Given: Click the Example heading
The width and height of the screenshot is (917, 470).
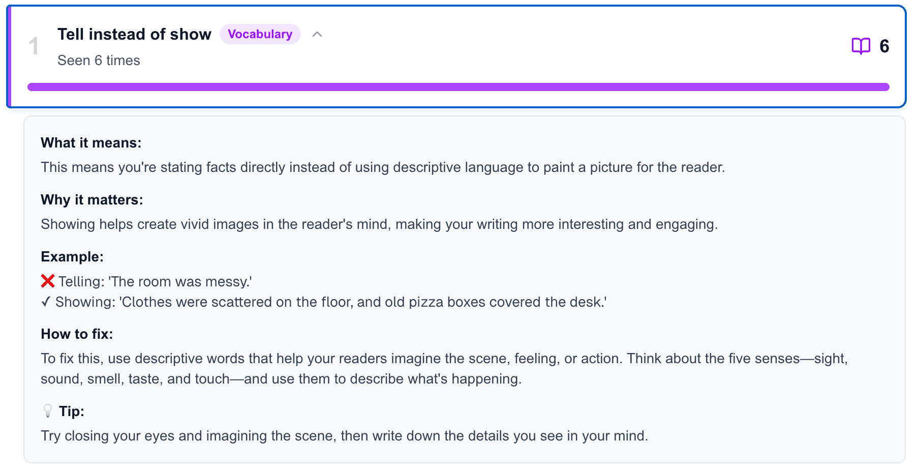Looking at the screenshot, I should (72, 257).
